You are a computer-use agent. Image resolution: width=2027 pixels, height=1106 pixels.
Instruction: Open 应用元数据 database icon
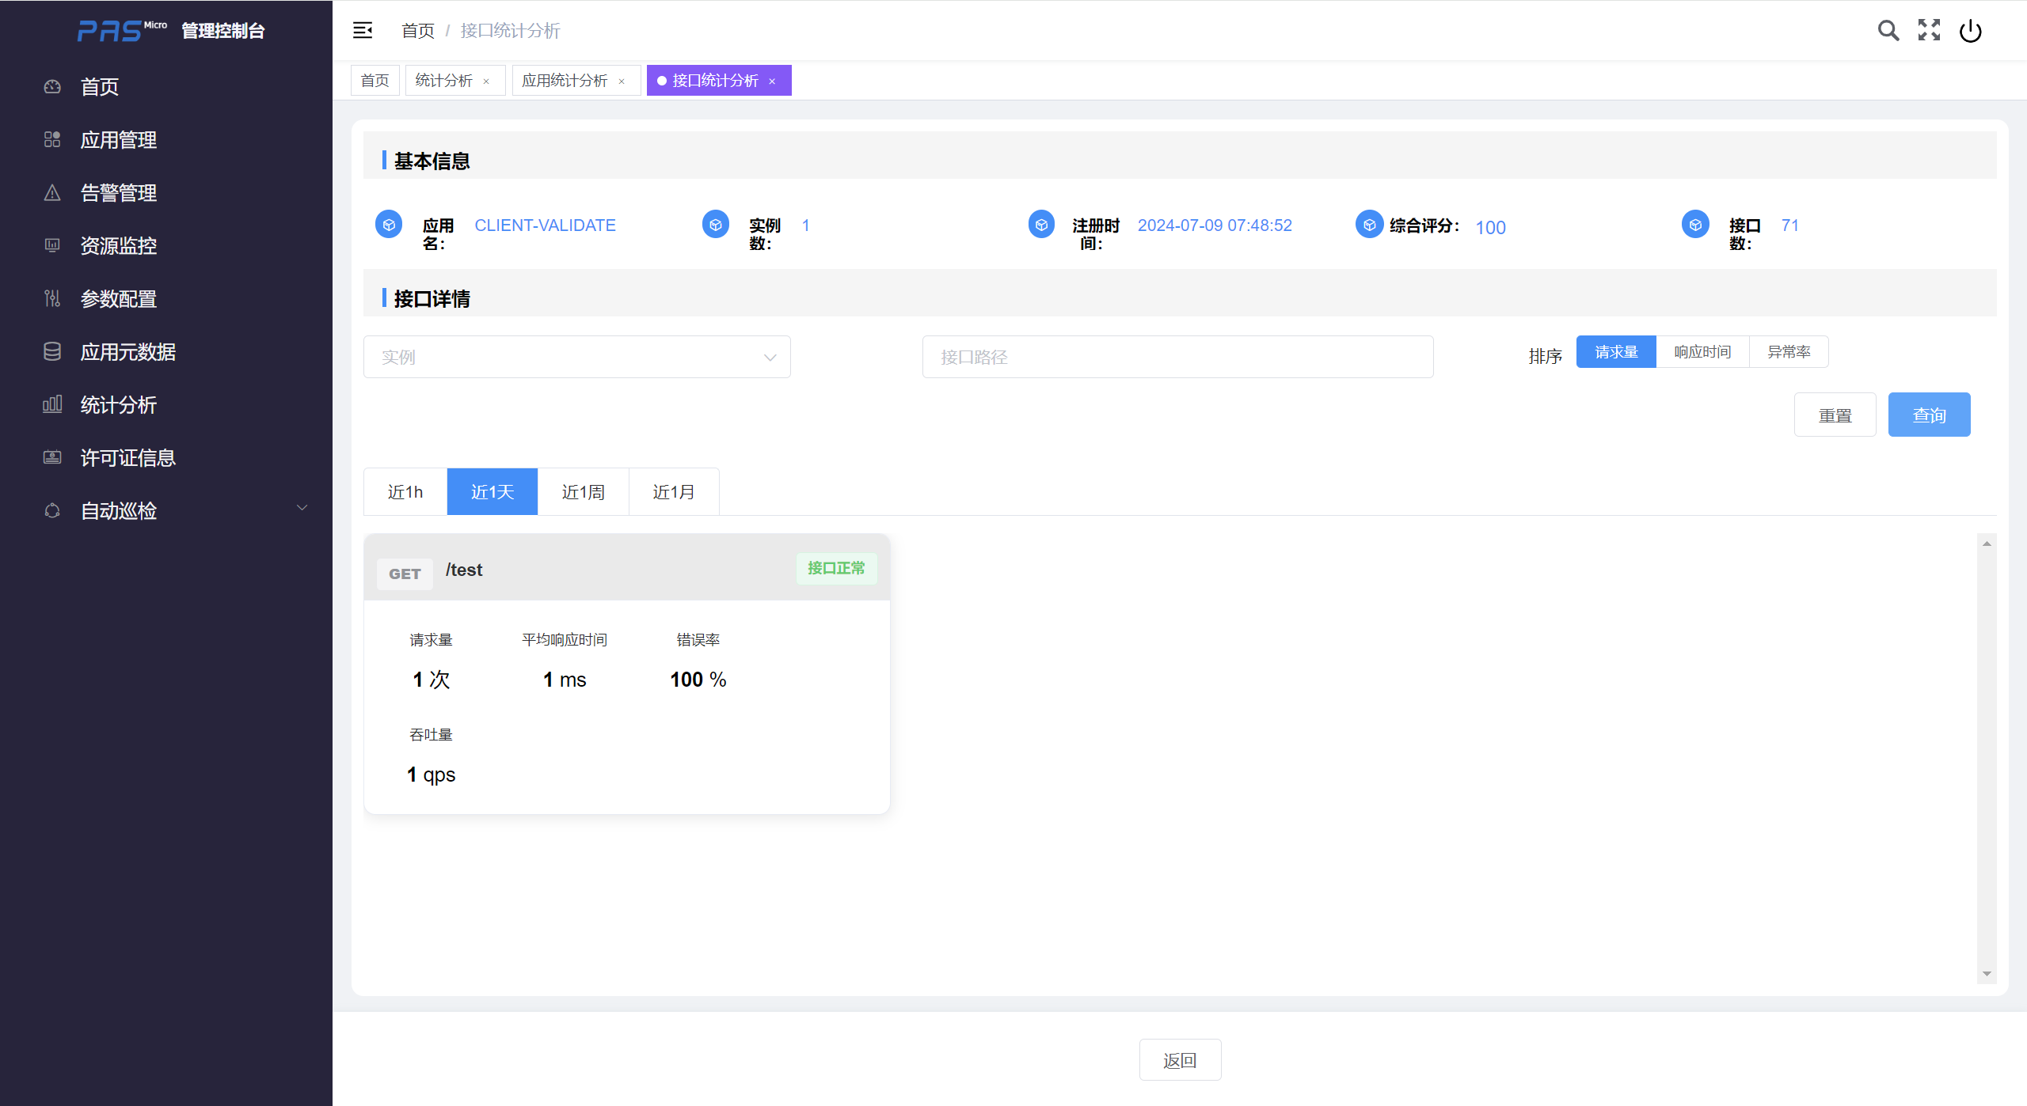52,352
